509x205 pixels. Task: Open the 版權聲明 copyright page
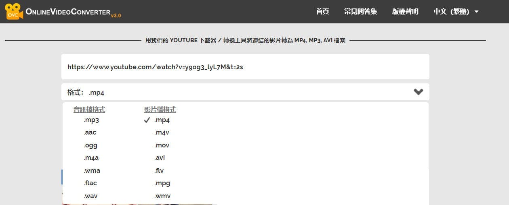(405, 12)
